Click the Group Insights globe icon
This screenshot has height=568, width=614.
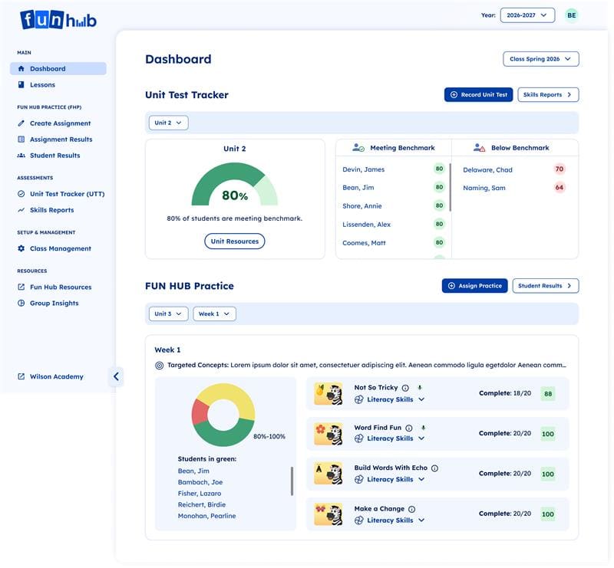pyautogui.click(x=22, y=302)
